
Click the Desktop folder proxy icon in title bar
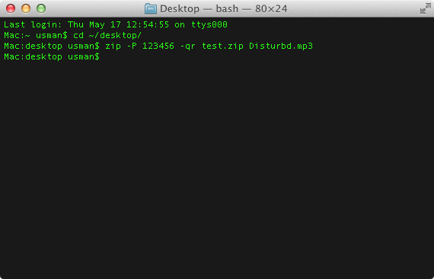[x=151, y=9]
